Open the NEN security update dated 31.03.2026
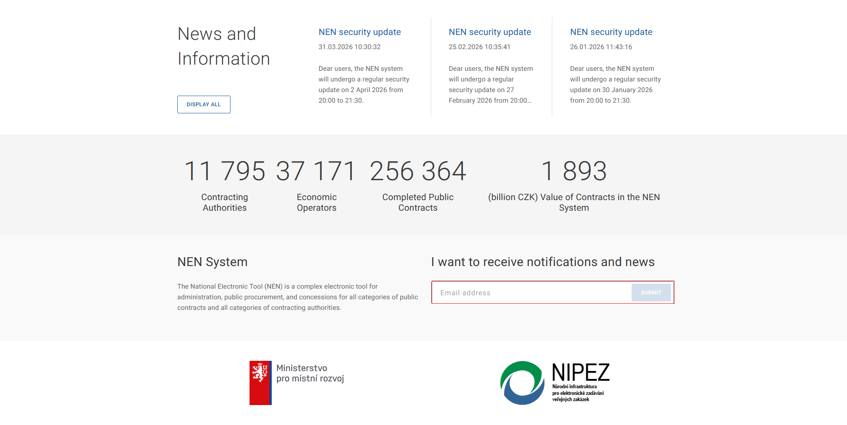Image resolution: width=847 pixels, height=425 pixels. click(x=359, y=32)
